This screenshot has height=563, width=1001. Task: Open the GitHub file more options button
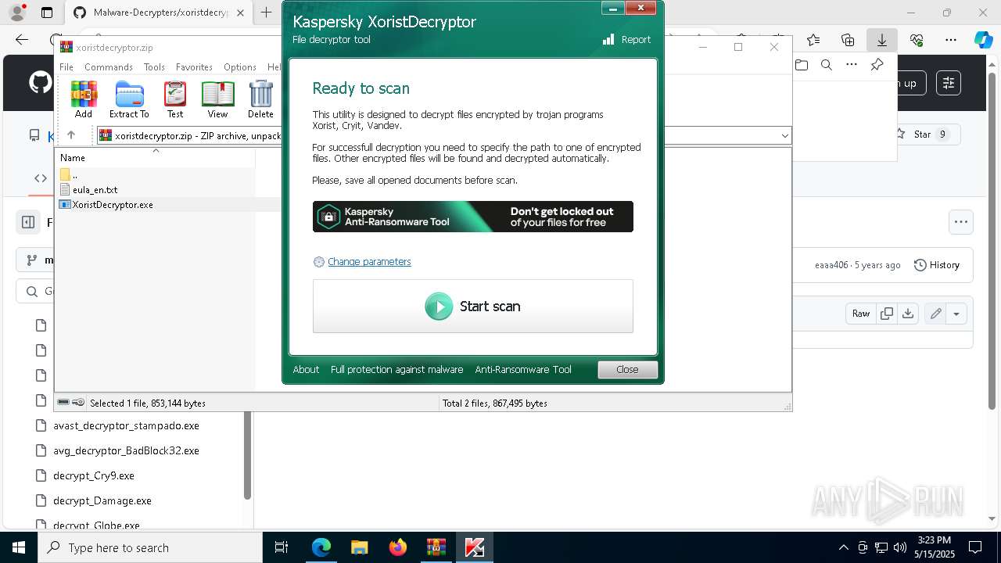(961, 222)
